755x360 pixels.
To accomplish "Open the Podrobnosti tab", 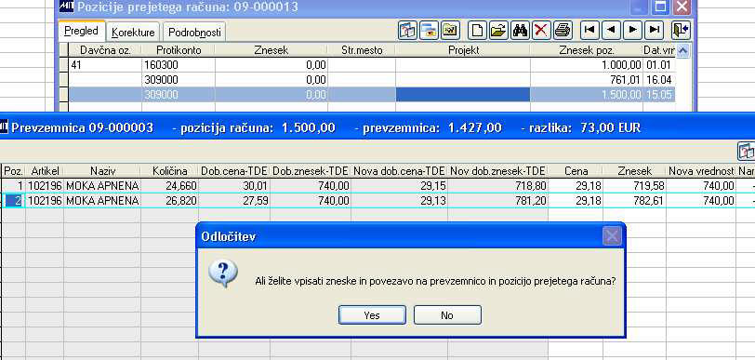I will (194, 33).
